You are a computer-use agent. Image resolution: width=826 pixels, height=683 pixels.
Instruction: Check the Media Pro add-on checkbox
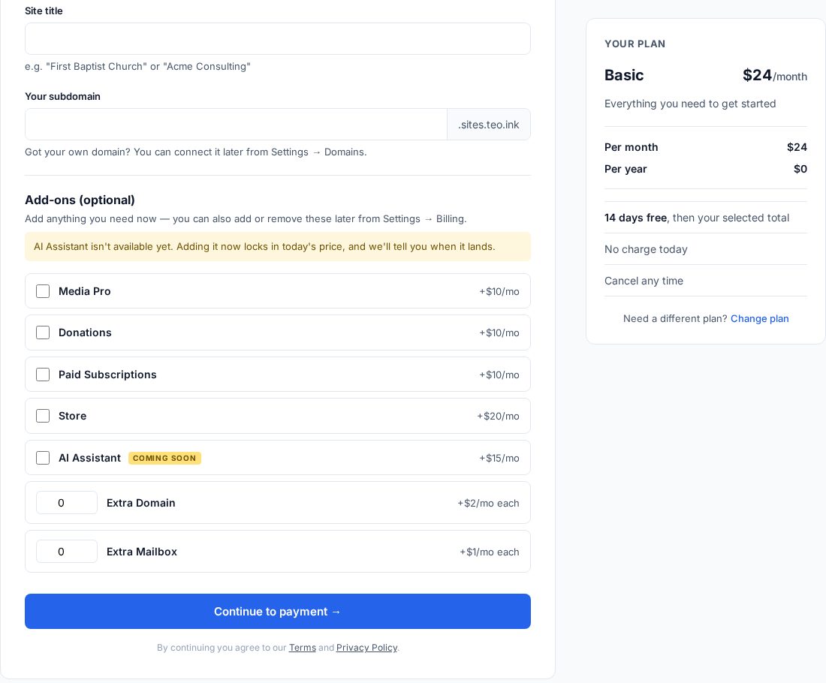point(43,291)
